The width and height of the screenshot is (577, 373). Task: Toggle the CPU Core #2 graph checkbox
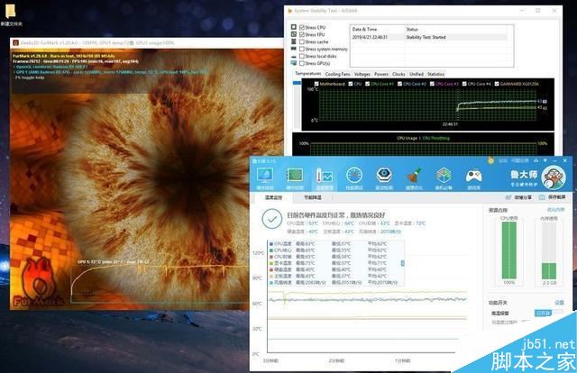[399, 84]
